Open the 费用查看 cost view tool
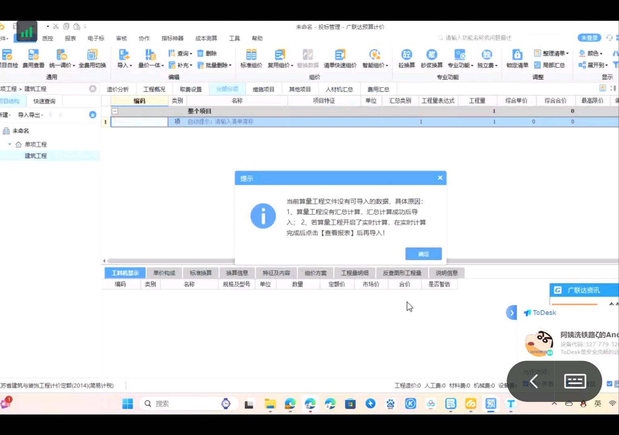Screen dimensions: 619x435 coord(33,58)
